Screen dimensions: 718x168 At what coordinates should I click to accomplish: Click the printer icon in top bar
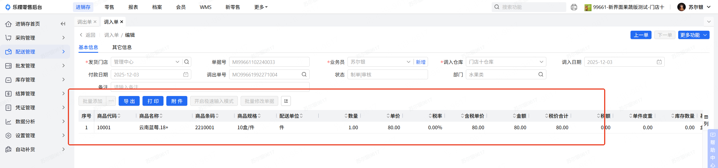(x=574, y=7)
